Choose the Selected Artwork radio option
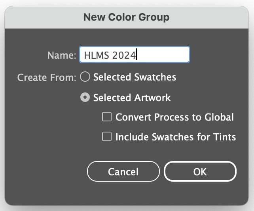This screenshot has width=254, height=211. tap(85, 97)
